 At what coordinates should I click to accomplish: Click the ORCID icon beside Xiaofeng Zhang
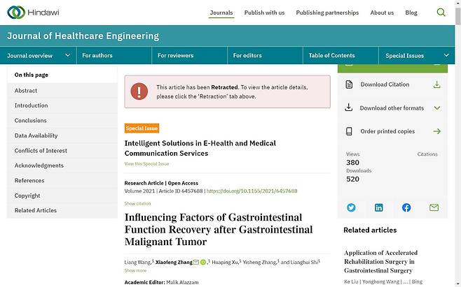tap(203, 262)
